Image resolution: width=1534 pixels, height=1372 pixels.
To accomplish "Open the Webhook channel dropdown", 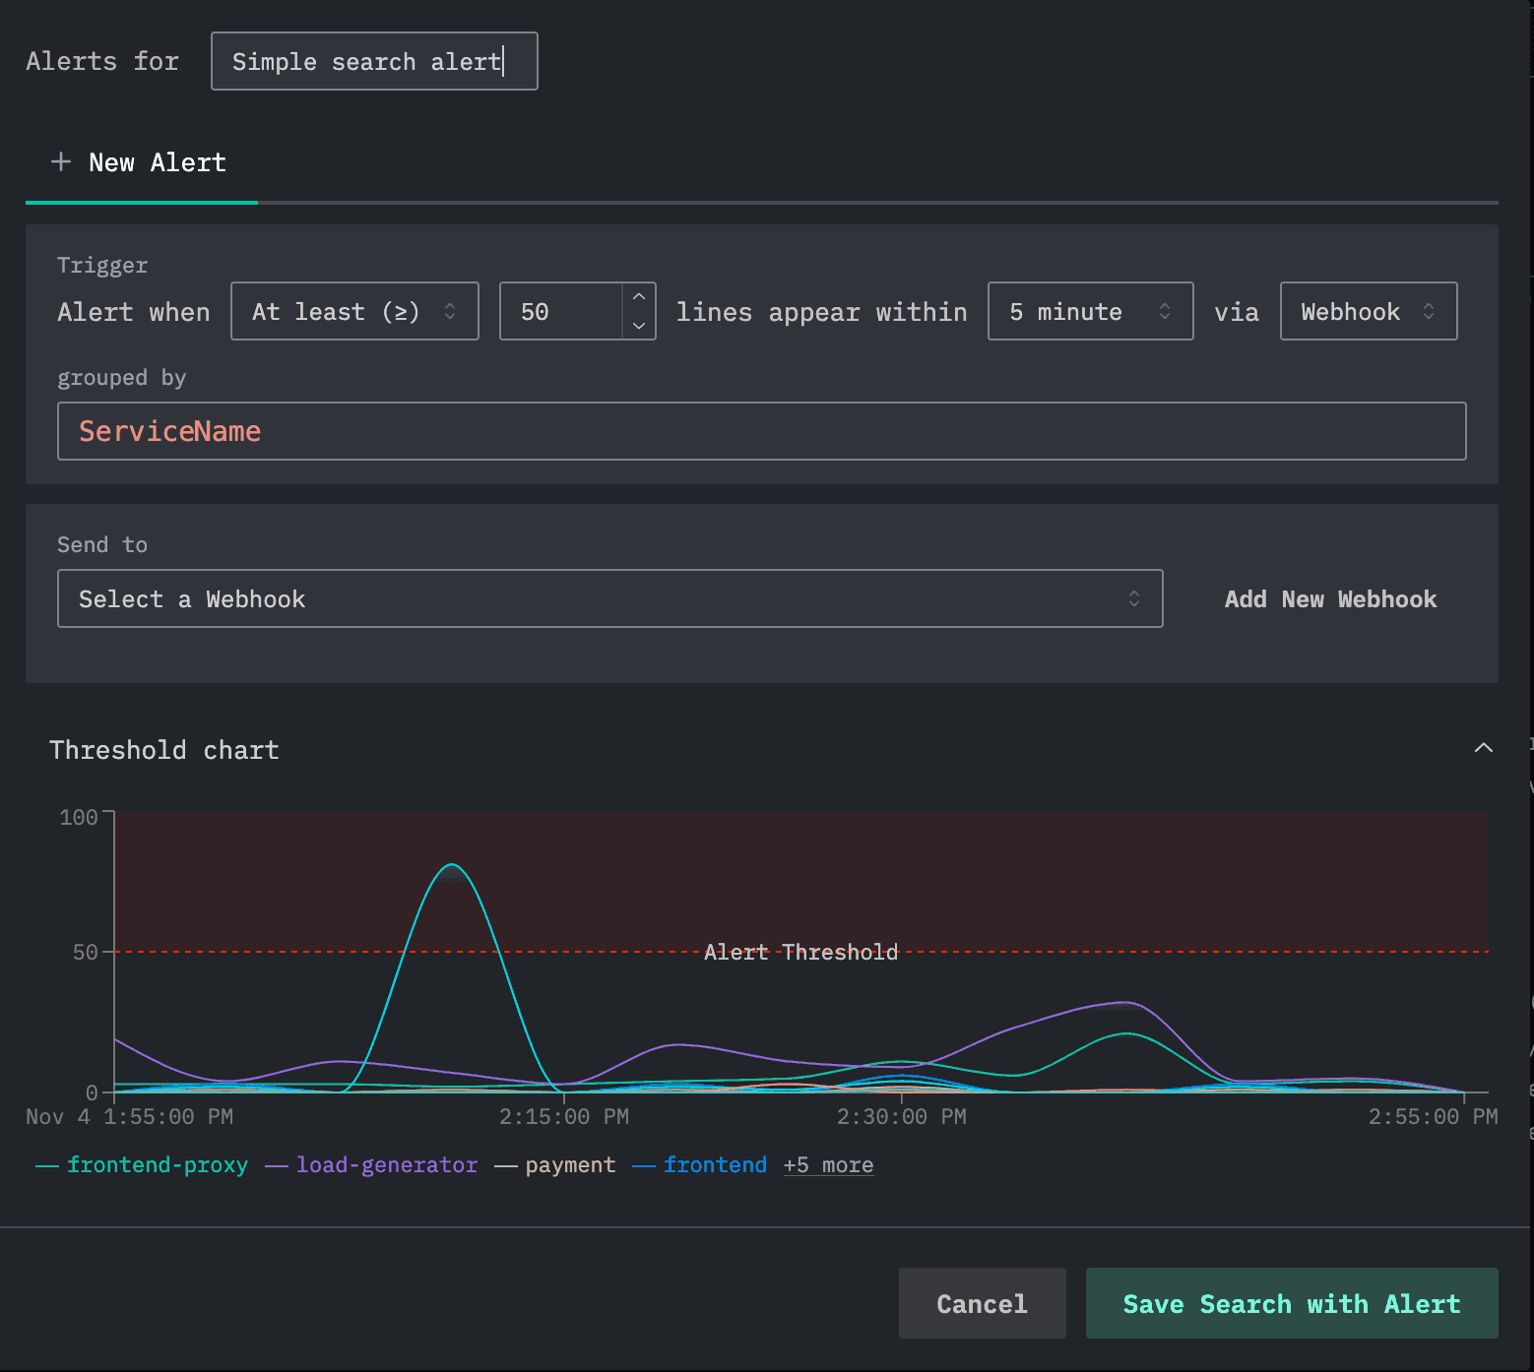I will [x=1368, y=312].
